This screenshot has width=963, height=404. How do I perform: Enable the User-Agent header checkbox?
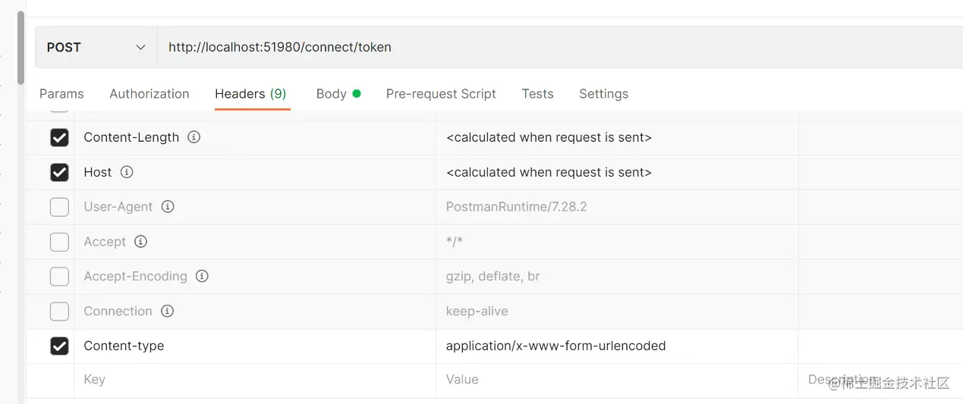[x=59, y=207]
